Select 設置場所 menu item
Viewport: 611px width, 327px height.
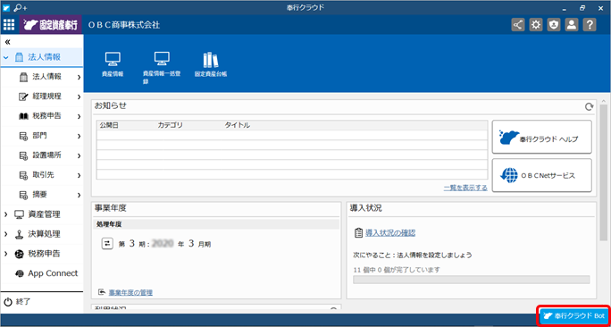click(42, 155)
